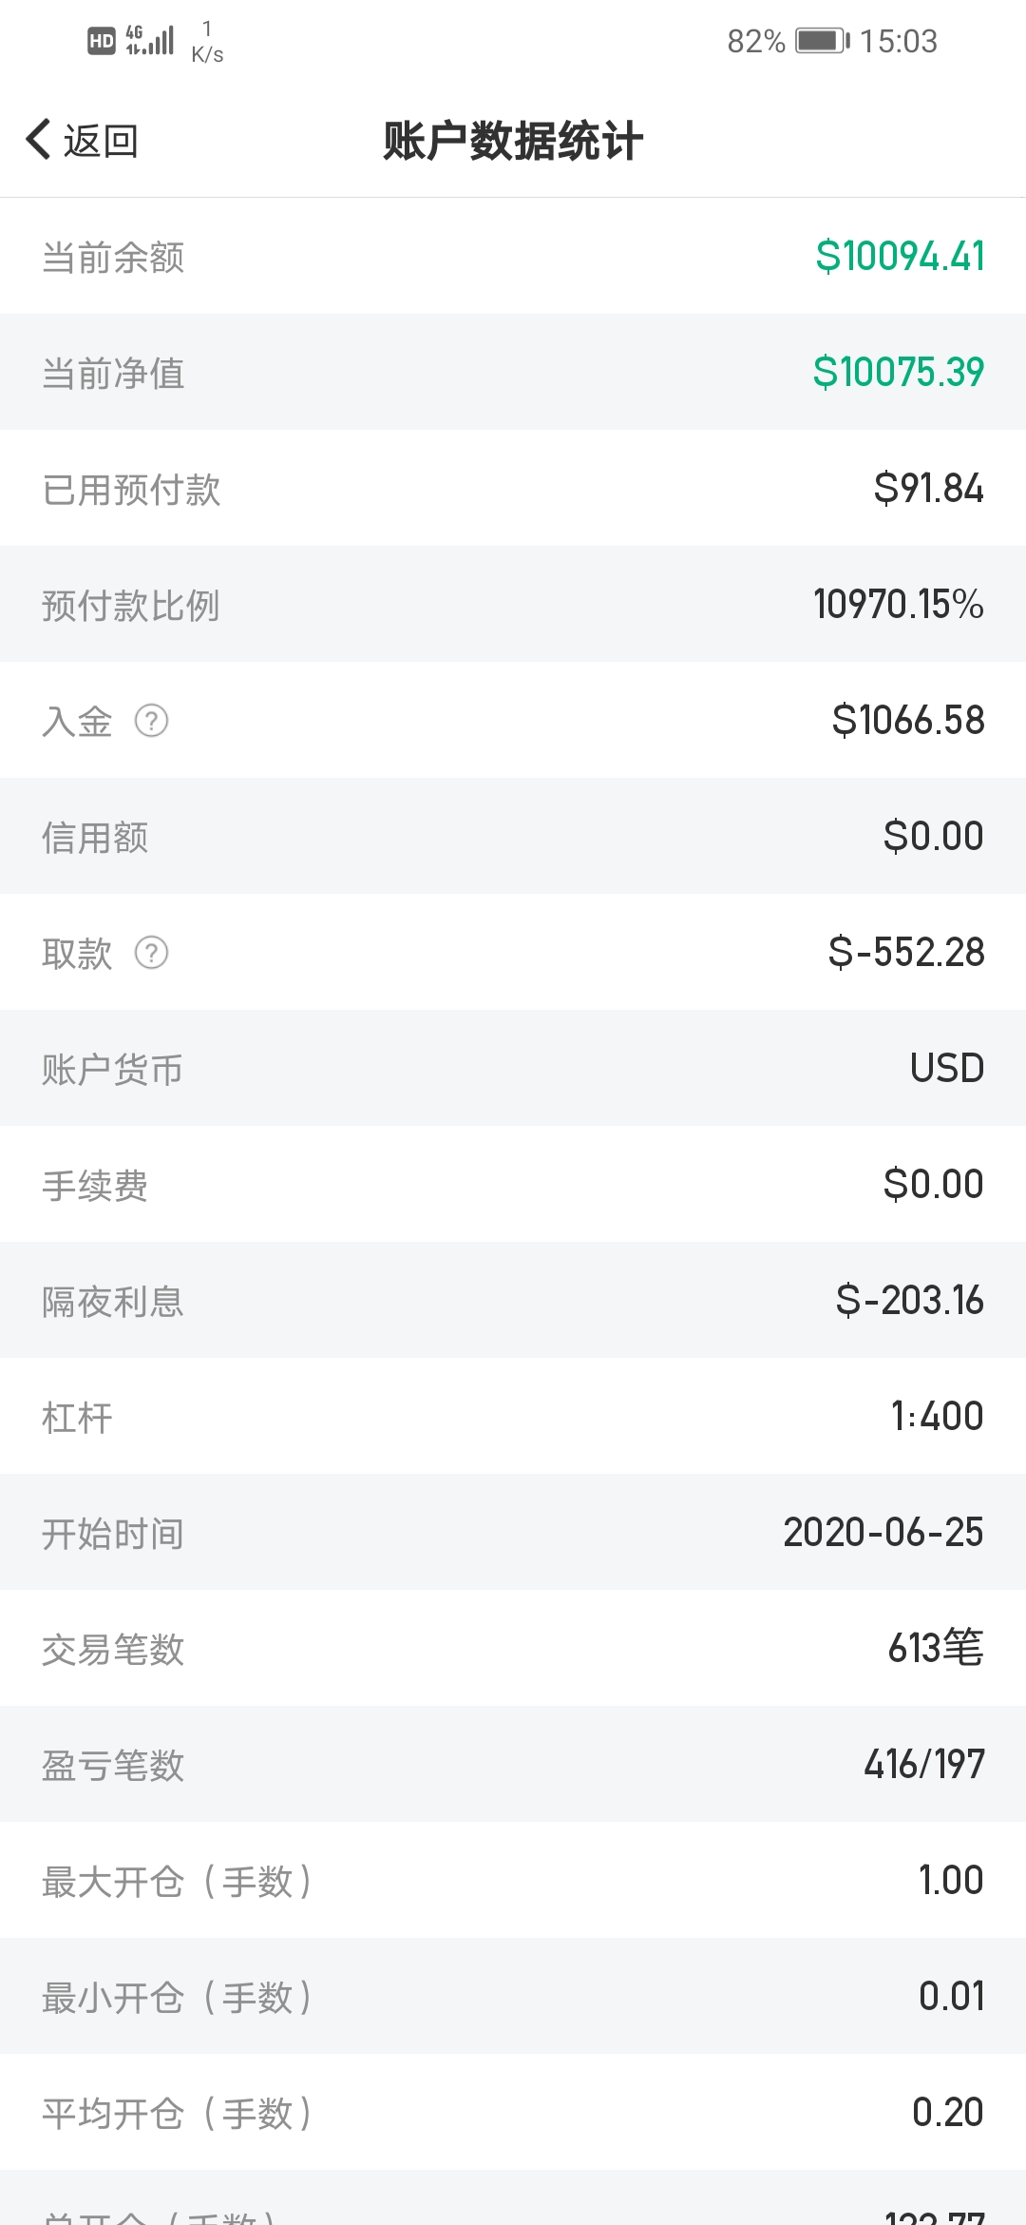Tap the 杠杆 1:400 row
The image size is (1026, 2225).
[x=513, y=1417]
